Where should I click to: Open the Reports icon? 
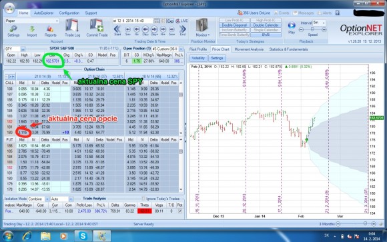(50, 31)
